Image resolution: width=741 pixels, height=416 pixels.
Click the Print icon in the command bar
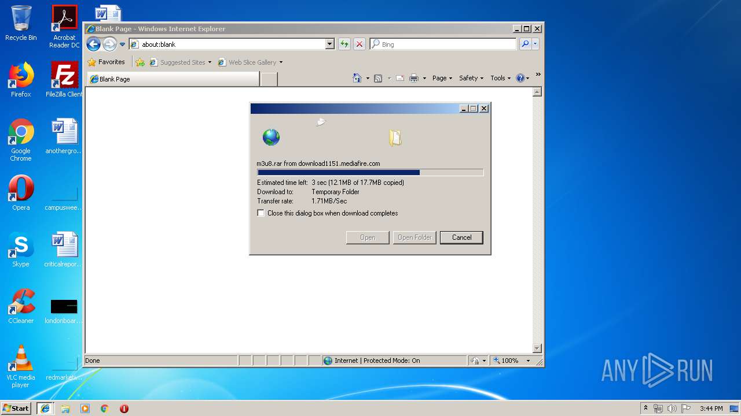pos(414,78)
